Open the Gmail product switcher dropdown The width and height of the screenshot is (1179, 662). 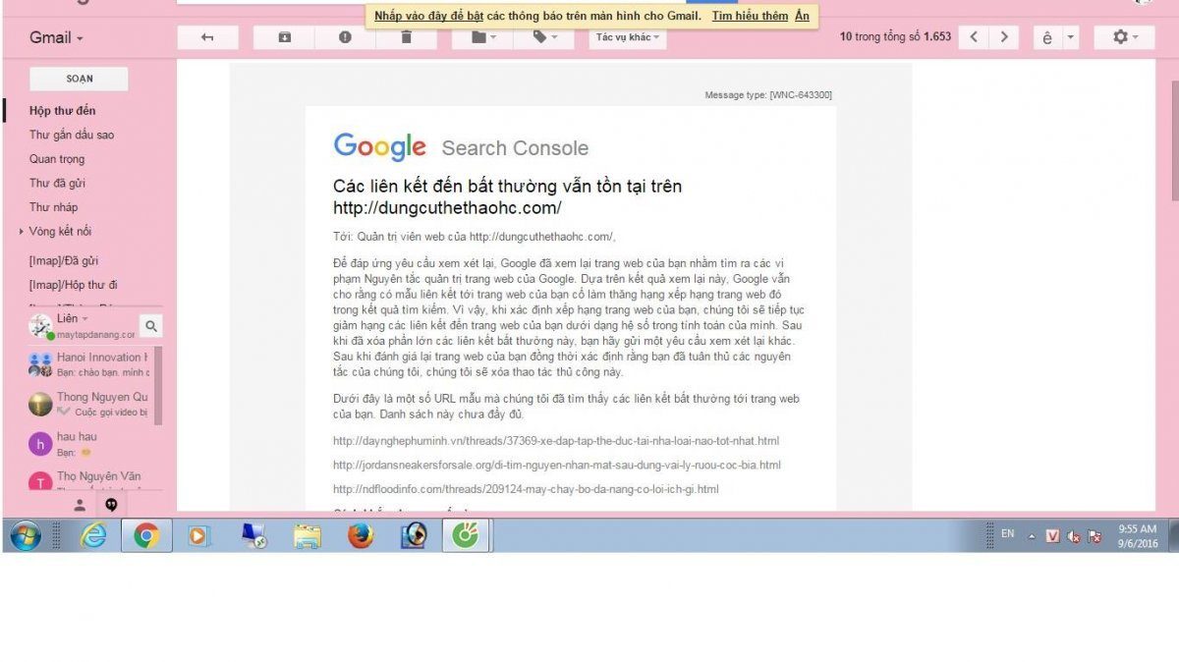pyautogui.click(x=56, y=37)
